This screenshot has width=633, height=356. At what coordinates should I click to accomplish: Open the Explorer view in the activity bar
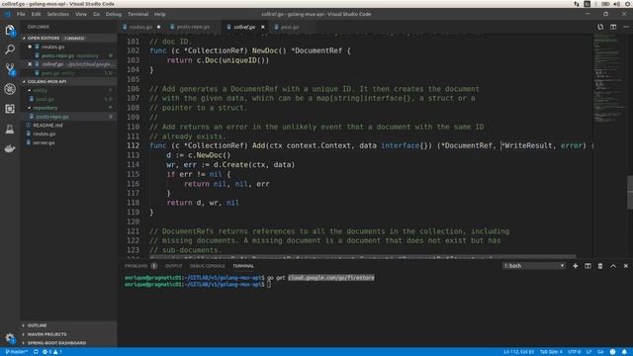pos(10,31)
